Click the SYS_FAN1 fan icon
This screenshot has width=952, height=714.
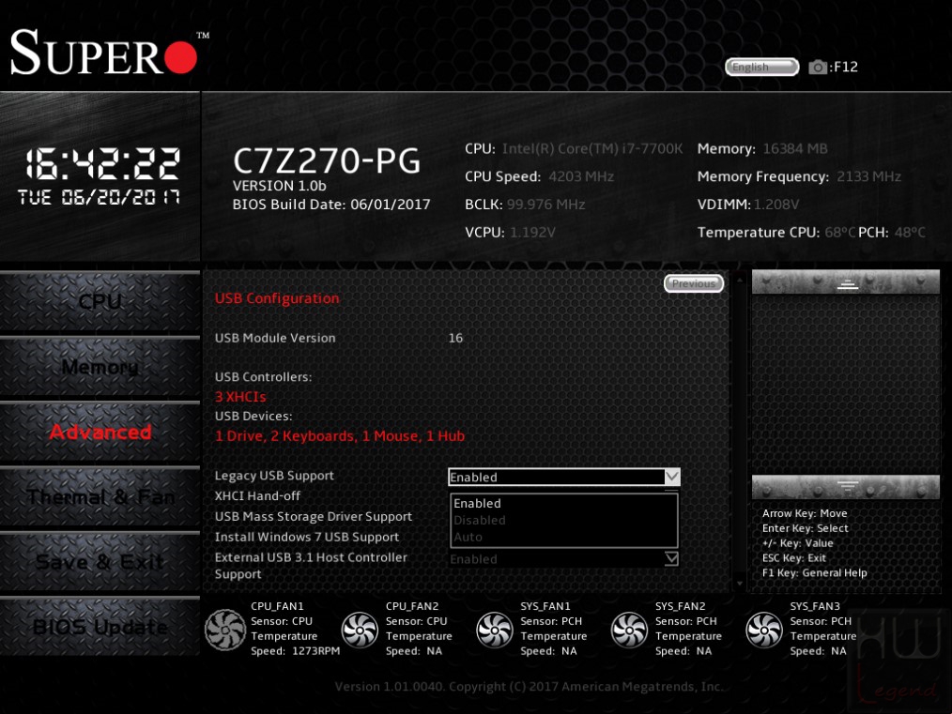[494, 630]
